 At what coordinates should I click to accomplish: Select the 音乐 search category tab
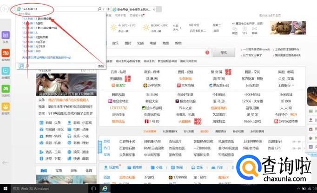click(x=115, y=43)
